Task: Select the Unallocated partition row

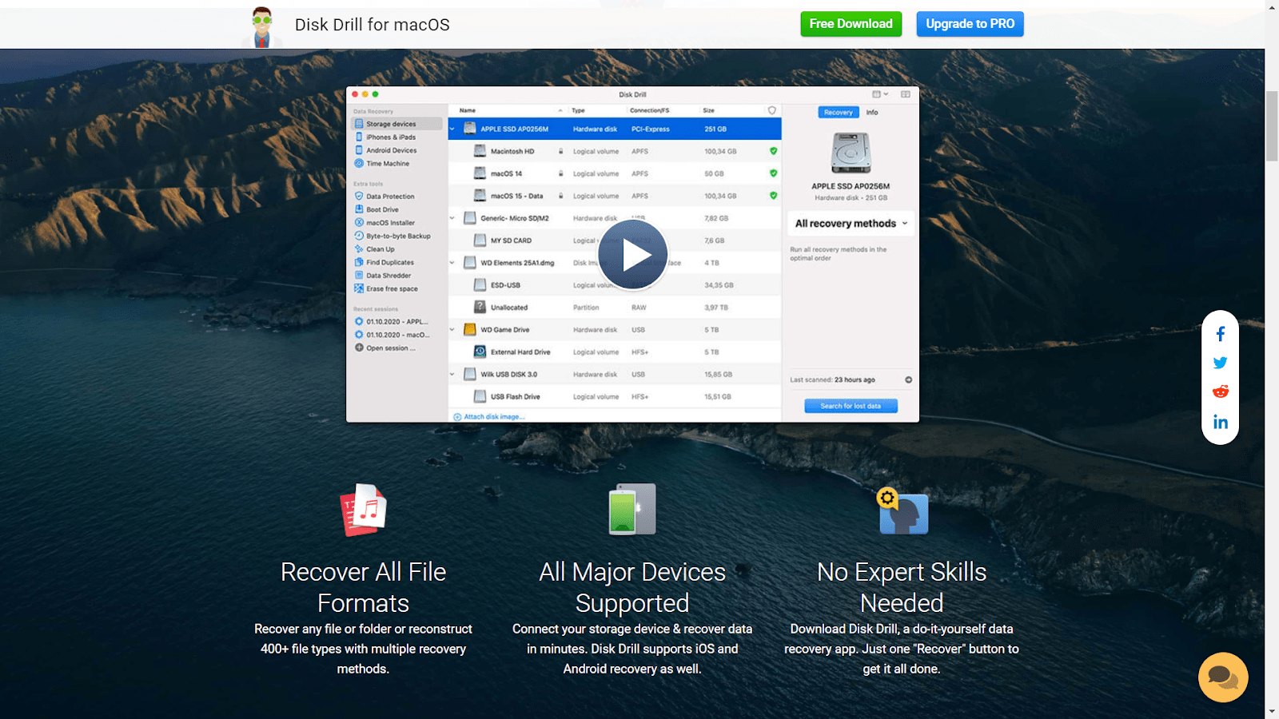Action: (x=615, y=308)
